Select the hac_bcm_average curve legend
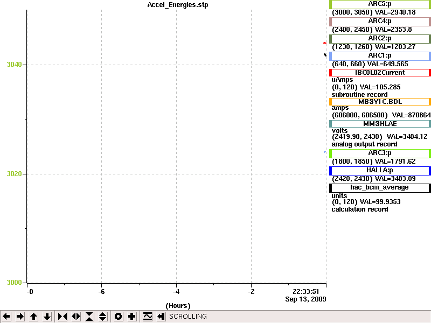Viewport: 431px width, 323px height. point(380,188)
